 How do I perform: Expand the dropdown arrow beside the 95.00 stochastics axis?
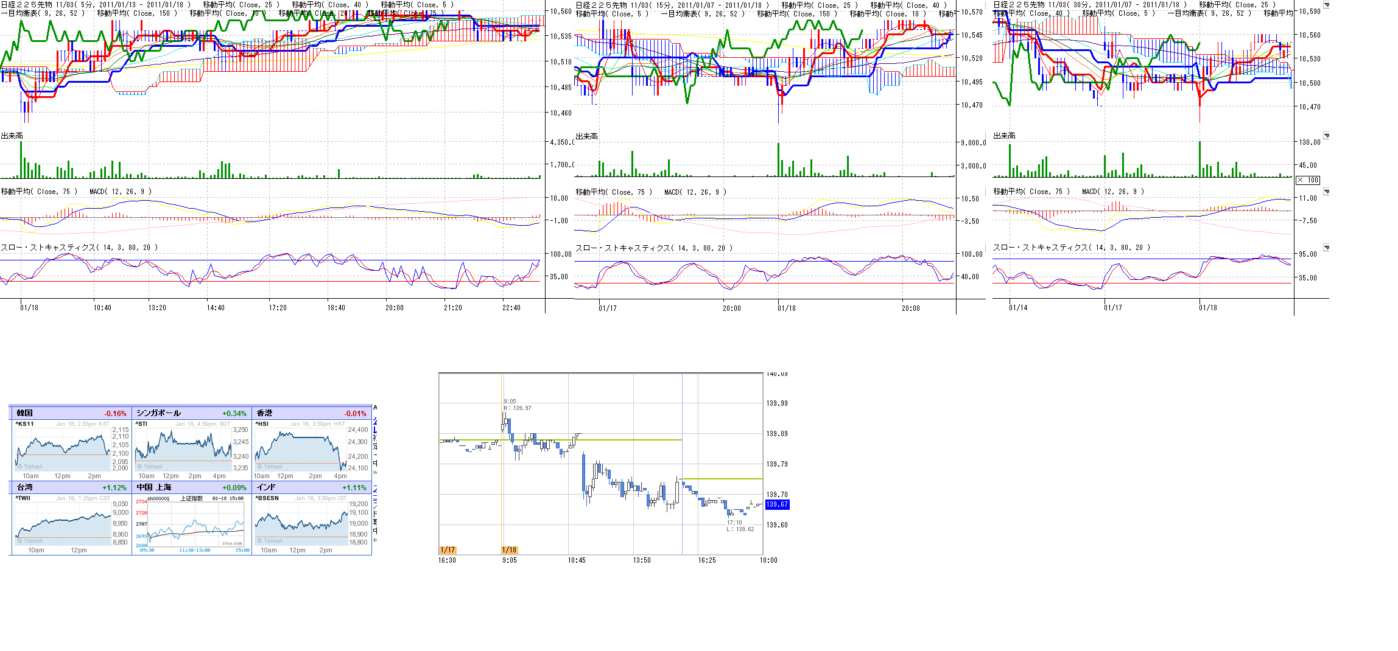point(1326,248)
